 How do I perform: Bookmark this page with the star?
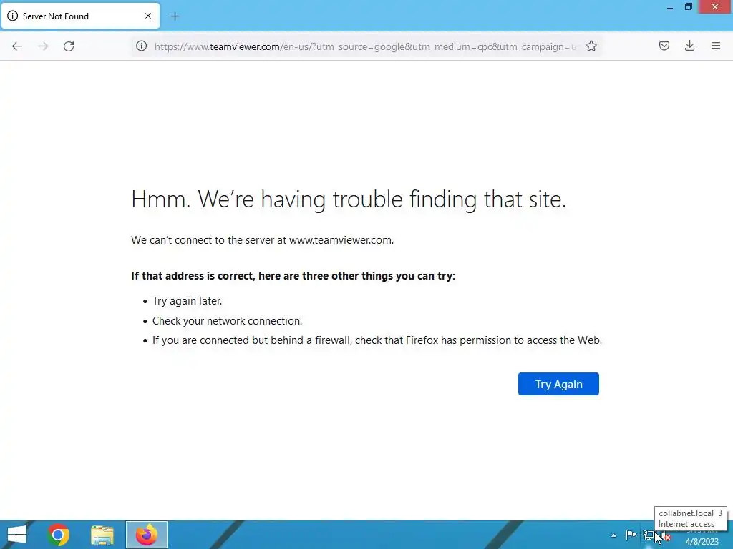tap(591, 46)
